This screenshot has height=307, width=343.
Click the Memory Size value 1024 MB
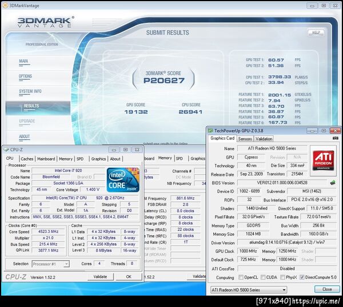click(253, 234)
